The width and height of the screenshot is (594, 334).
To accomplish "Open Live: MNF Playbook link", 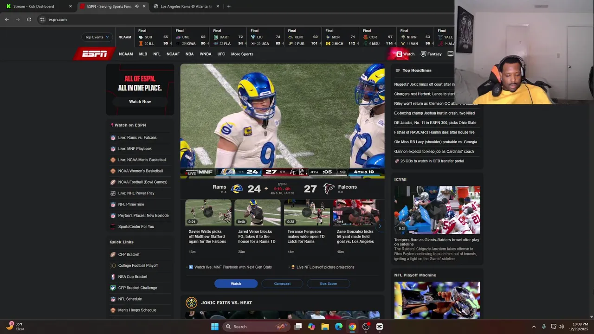I will (135, 149).
